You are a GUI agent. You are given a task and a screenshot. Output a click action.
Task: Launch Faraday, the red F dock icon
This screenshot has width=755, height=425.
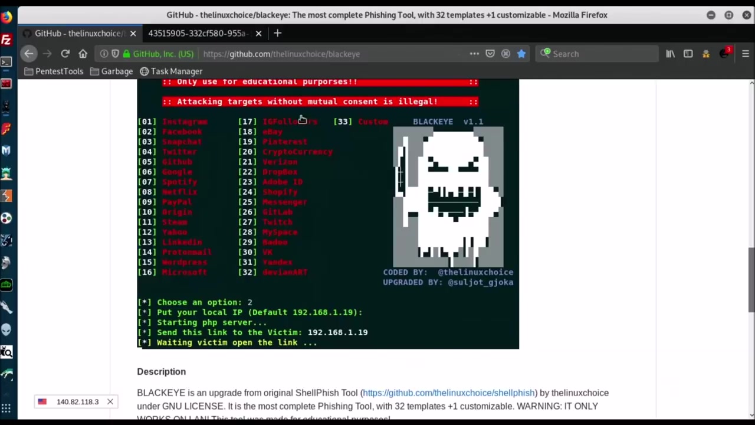pos(6,128)
